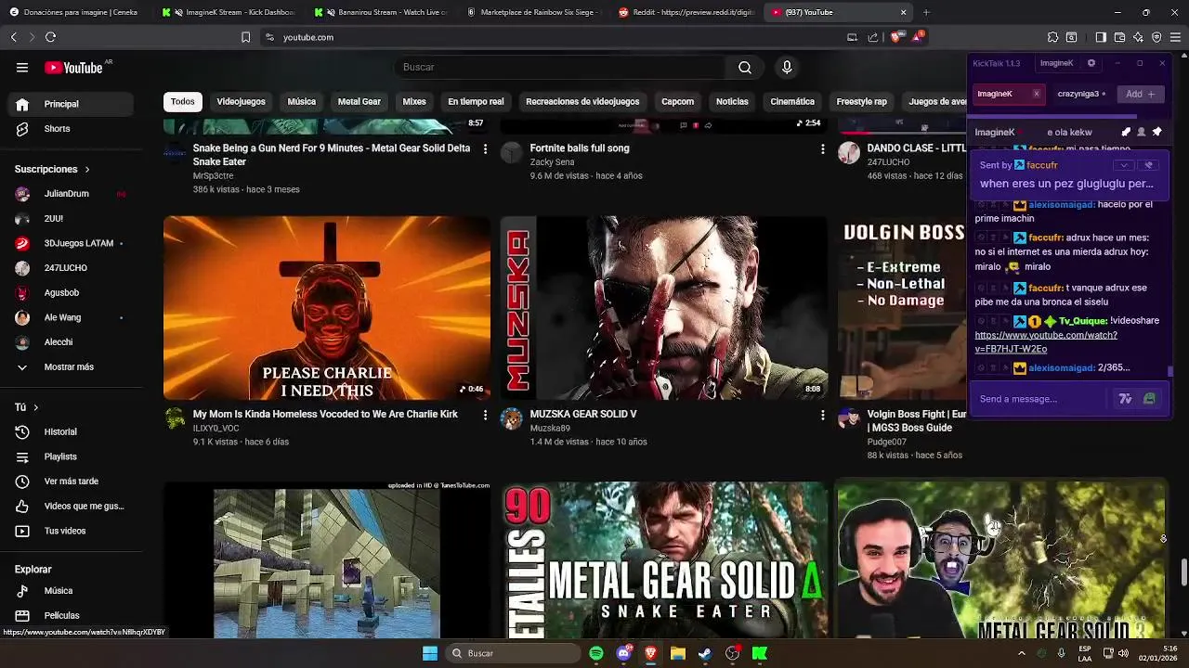Open browser extensions puzzle icon
This screenshot has height=668, width=1189.
(1052, 37)
